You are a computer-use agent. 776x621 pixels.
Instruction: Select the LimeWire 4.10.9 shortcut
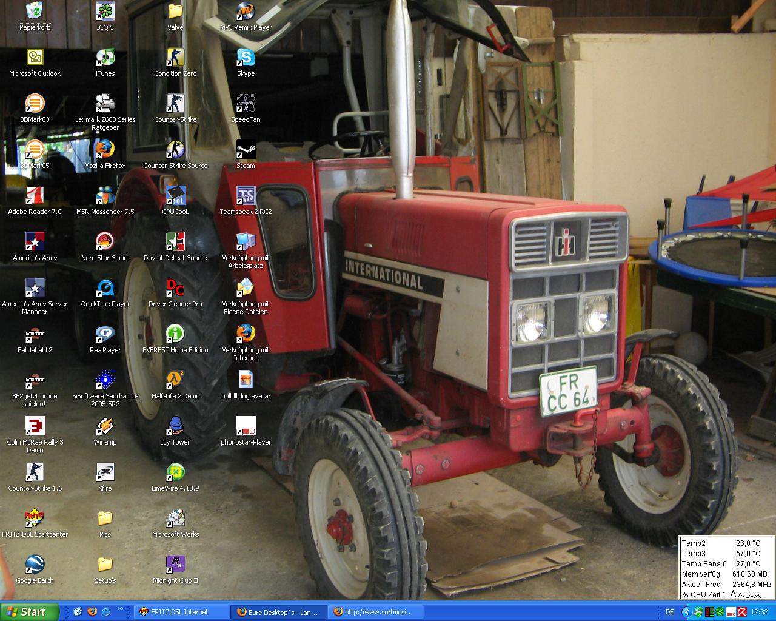175,472
